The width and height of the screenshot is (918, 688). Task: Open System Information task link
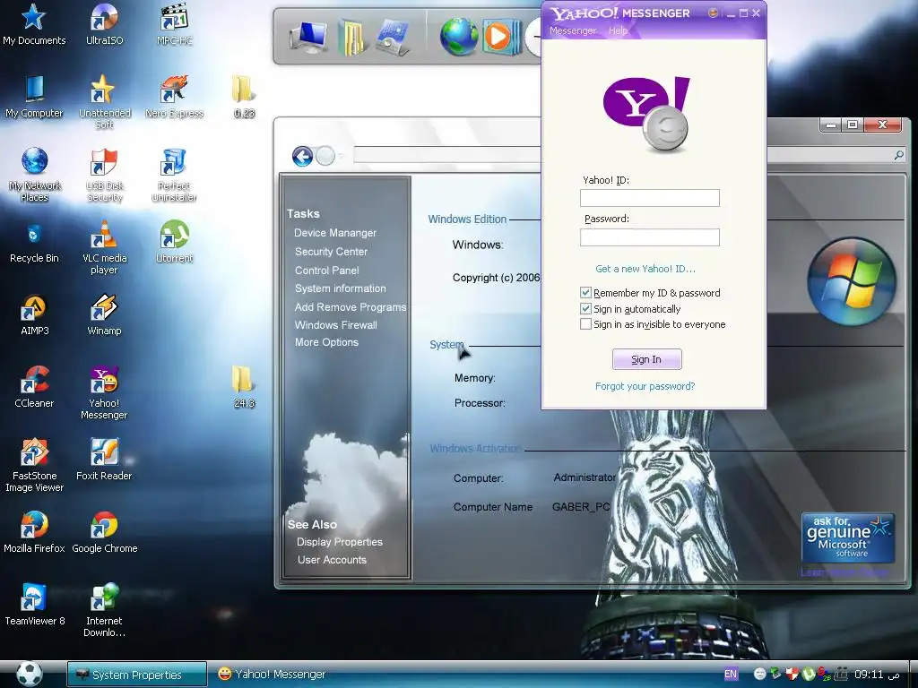340,288
